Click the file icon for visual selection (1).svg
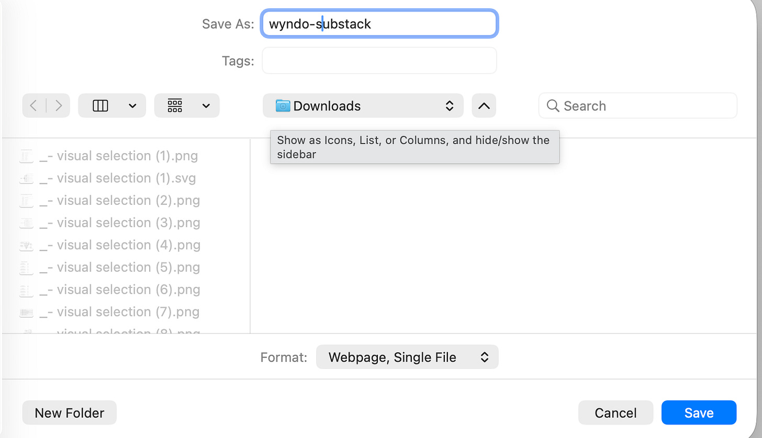Image resolution: width=762 pixels, height=438 pixels. (x=26, y=178)
